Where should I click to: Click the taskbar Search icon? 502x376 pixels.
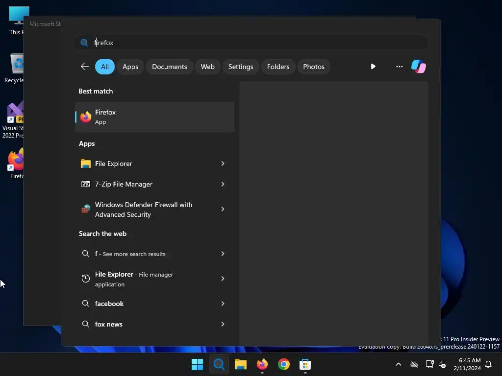coord(219,364)
